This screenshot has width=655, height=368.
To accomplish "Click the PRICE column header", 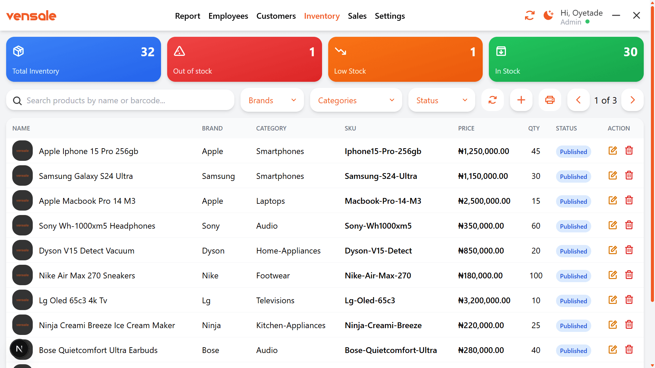I will coord(466,128).
